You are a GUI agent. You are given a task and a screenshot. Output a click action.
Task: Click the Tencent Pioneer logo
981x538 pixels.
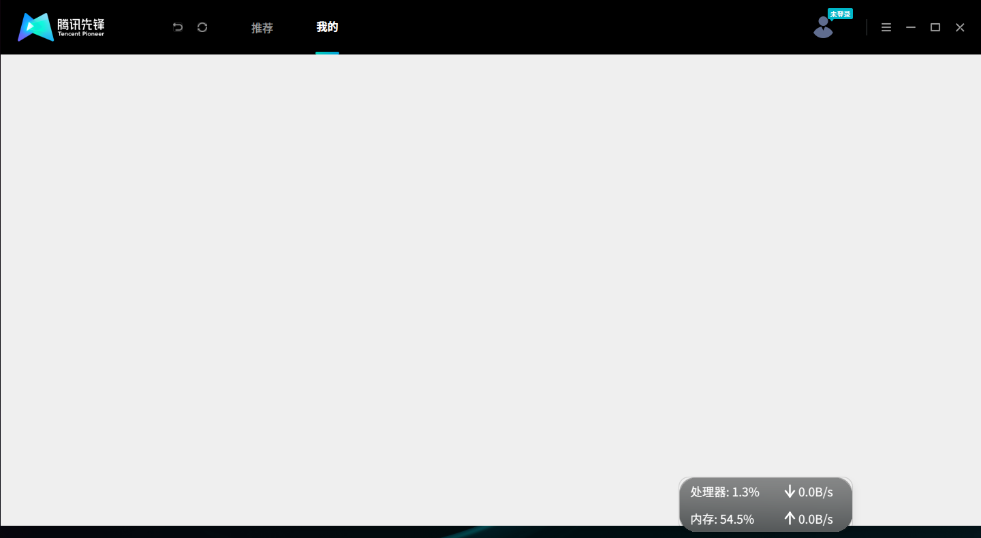pyautogui.click(x=61, y=27)
